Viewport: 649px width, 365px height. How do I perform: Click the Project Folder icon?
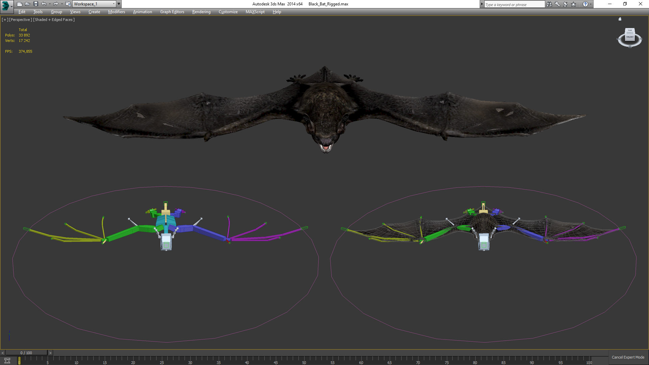(68, 4)
